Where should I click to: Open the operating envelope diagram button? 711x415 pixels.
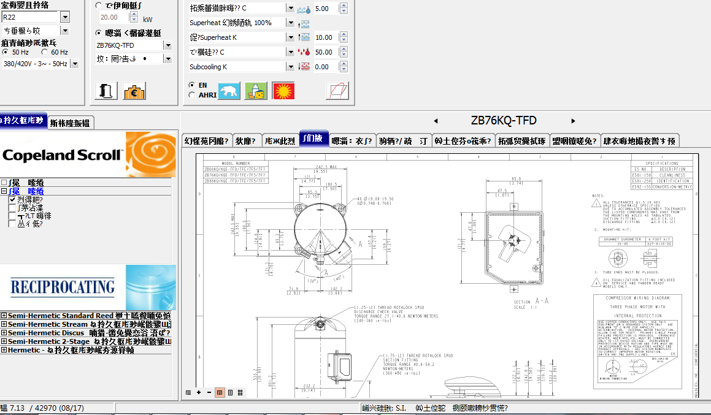[x=337, y=91]
